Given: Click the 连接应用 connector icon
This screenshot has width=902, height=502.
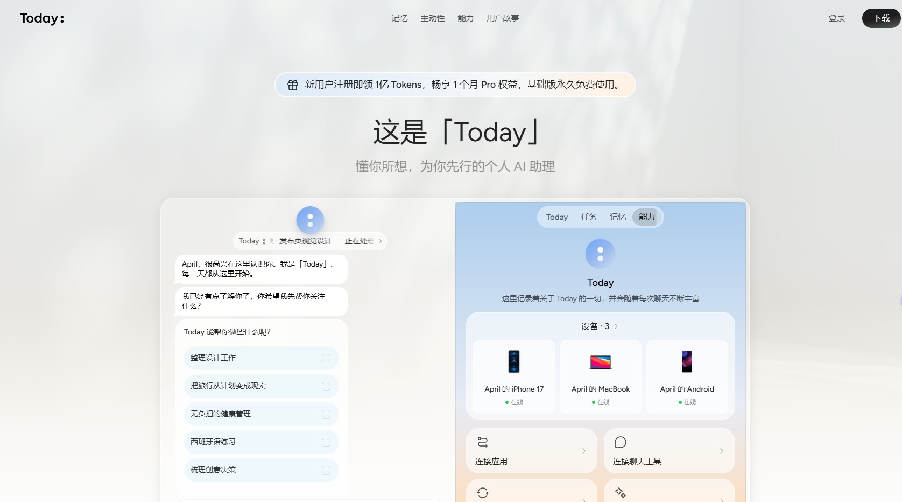Looking at the screenshot, I should [483, 442].
